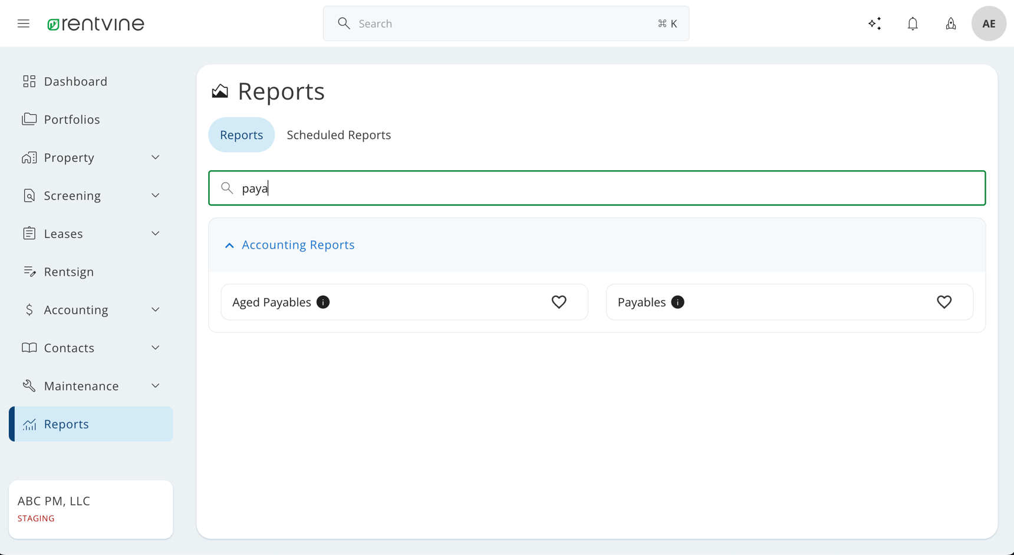Screen dimensions: 1014x555
Task: Click the Payables info icon
Action: pos(677,302)
